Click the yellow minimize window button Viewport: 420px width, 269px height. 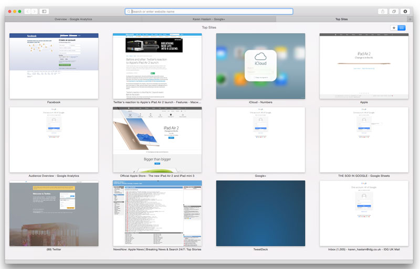15,12
